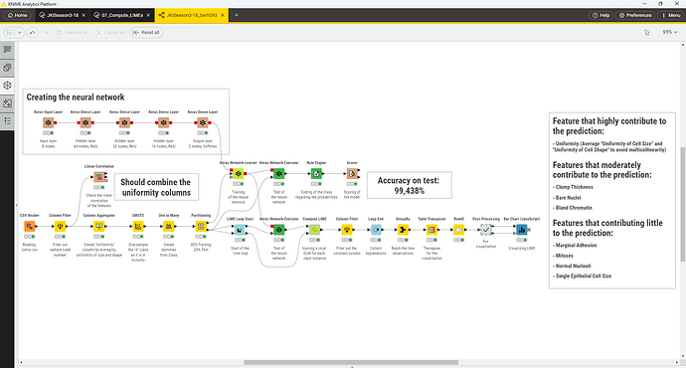686x368 pixels.
Task: Click the Bar Chart (JavaScript) node
Action: point(522,230)
